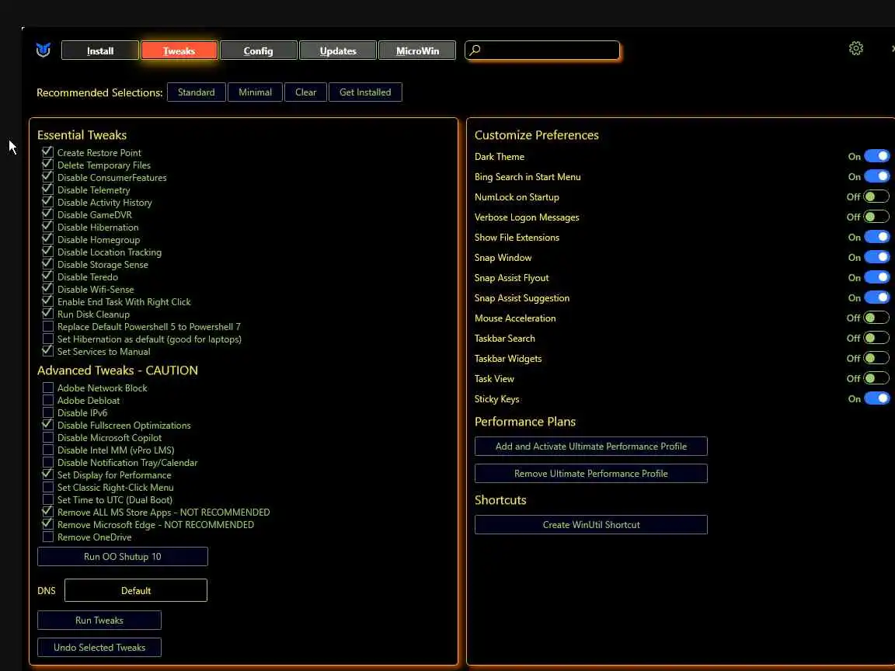Enable Verbose Logon Messages toggle

point(876,217)
